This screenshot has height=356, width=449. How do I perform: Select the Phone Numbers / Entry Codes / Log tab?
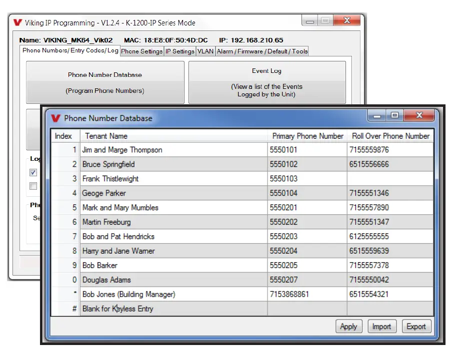click(x=70, y=50)
